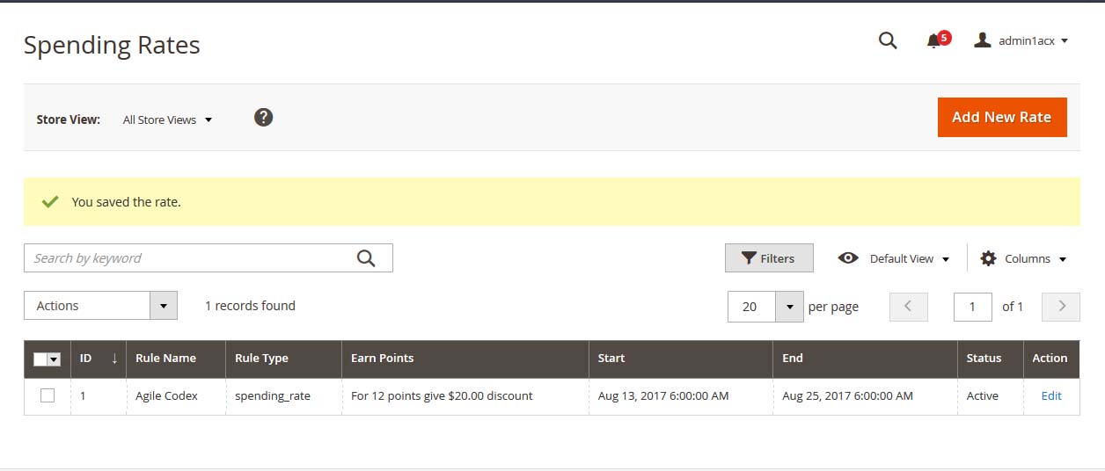Click the Add New Rate button

point(1001,118)
